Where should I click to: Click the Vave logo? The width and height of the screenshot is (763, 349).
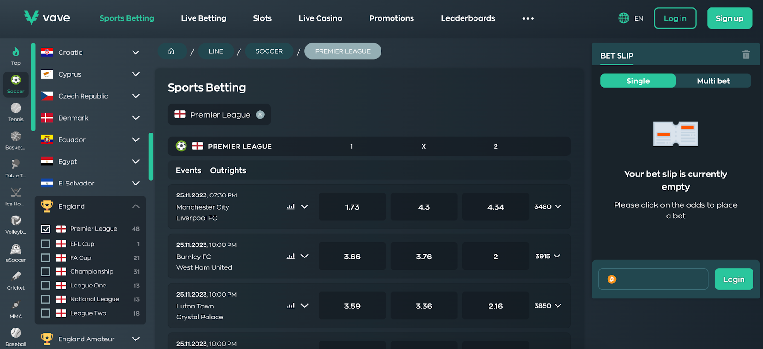pyautogui.click(x=47, y=18)
